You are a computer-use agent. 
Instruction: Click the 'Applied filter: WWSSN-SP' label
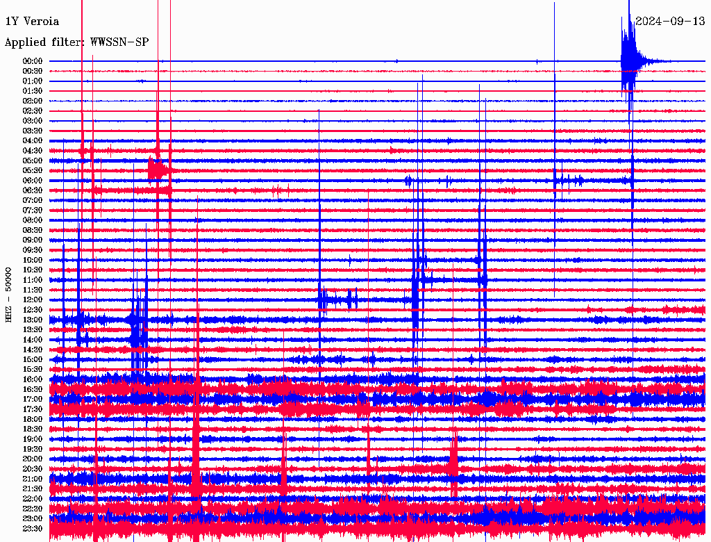76,42
